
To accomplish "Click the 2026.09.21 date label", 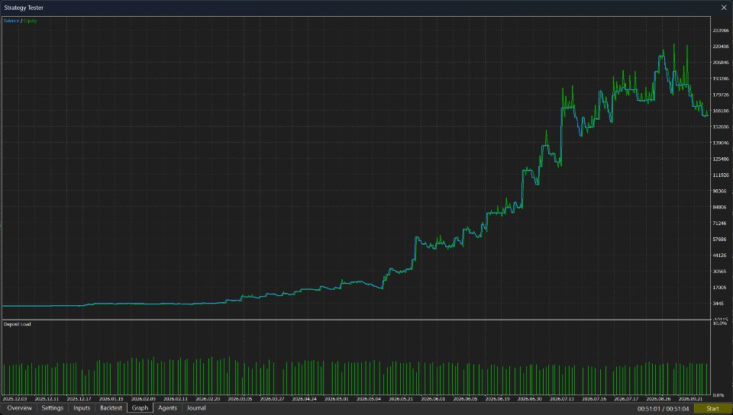I will coord(690,399).
